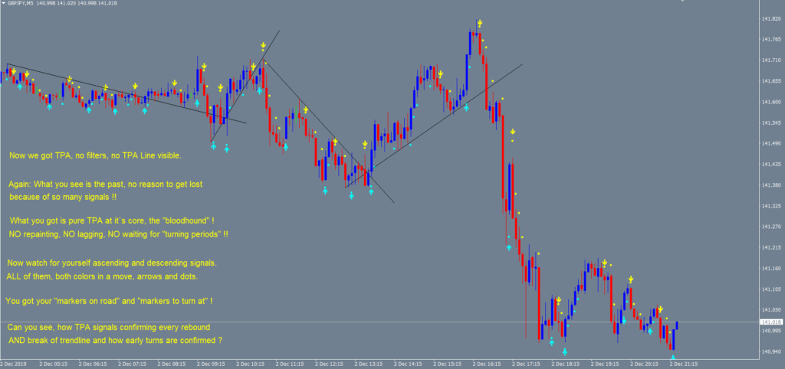Screen dimensions: 785x369
Task: Select cyan buy arrow at lowest chart bottom
Action: click(x=673, y=357)
